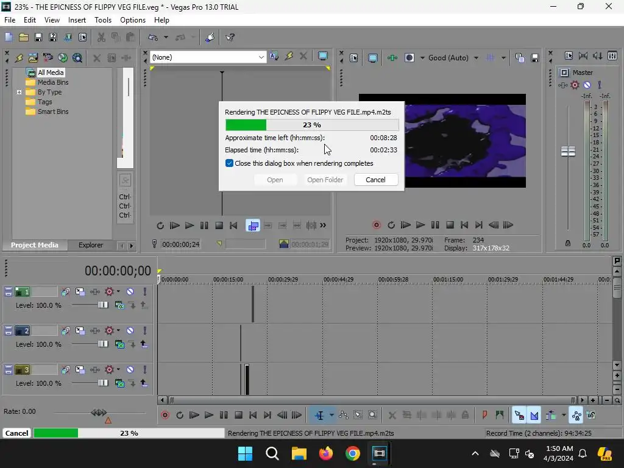This screenshot has height=468, width=624.
Task: Open the Good (Auto) preview quality dropdown
Action: click(477, 58)
